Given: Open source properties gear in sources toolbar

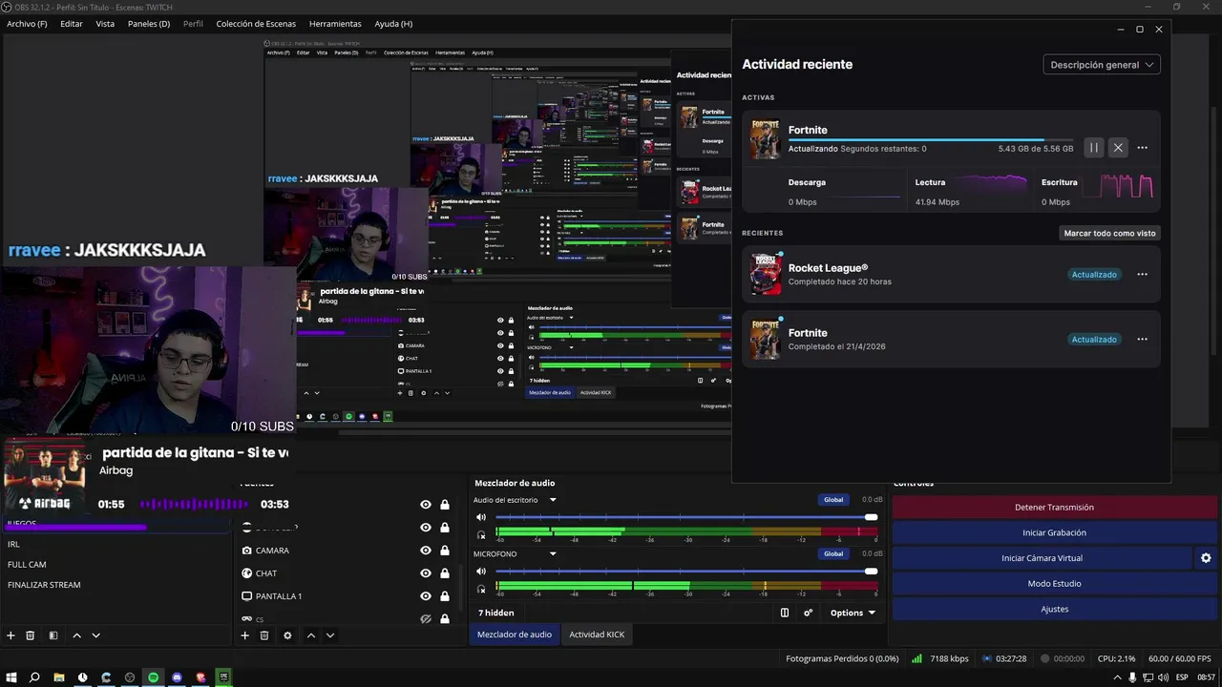Looking at the screenshot, I should (x=287, y=635).
